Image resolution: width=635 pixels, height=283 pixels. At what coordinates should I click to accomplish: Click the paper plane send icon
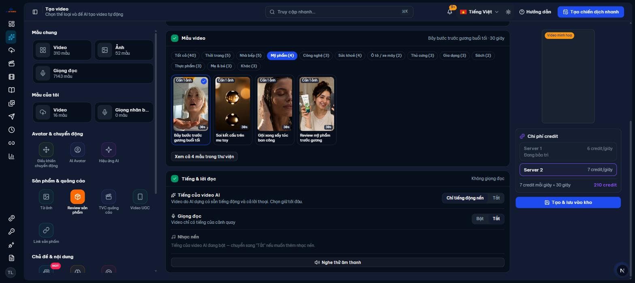point(11,116)
